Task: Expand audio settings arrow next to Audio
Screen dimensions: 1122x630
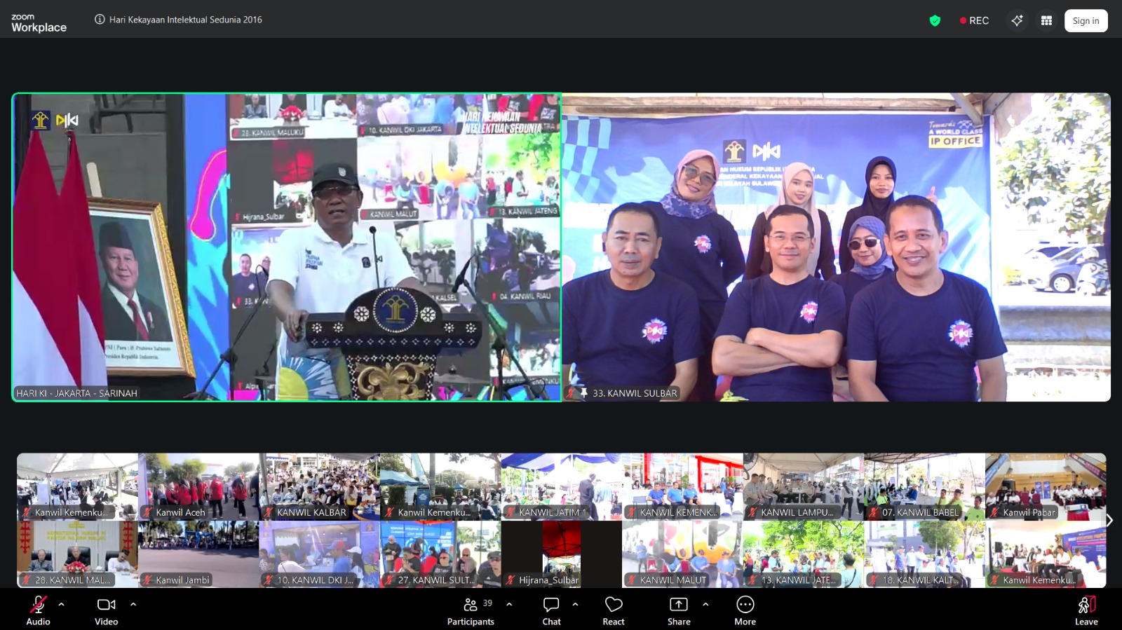Action: point(62,603)
